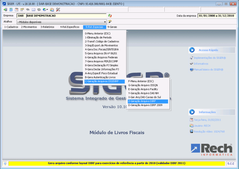Open the 3-Relatórios menu
The image size is (239, 169).
pyautogui.click(x=47, y=27)
